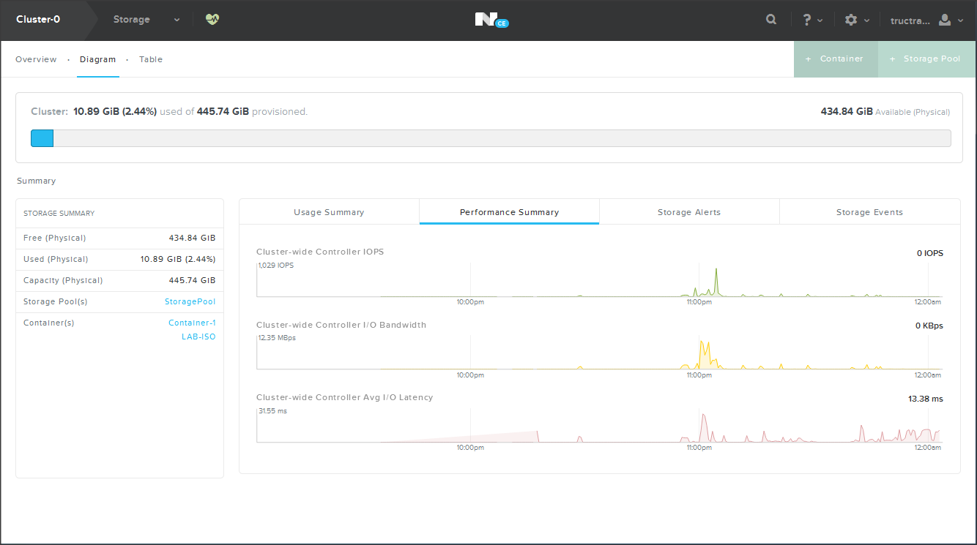Screen dimensions: 977x545
Task: Open the Storage Events tab
Action: [x=869, y=212]
